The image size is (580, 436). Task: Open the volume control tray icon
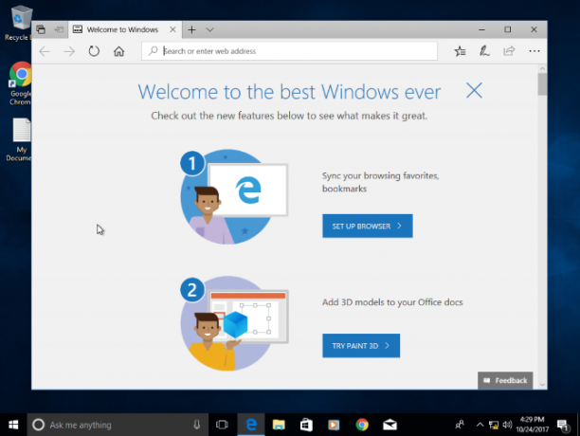click(x=507, y=425)
